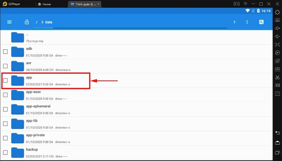Close the Trình quản lý tab
Viewport: 282px width, 161px height.
[98, 4]
